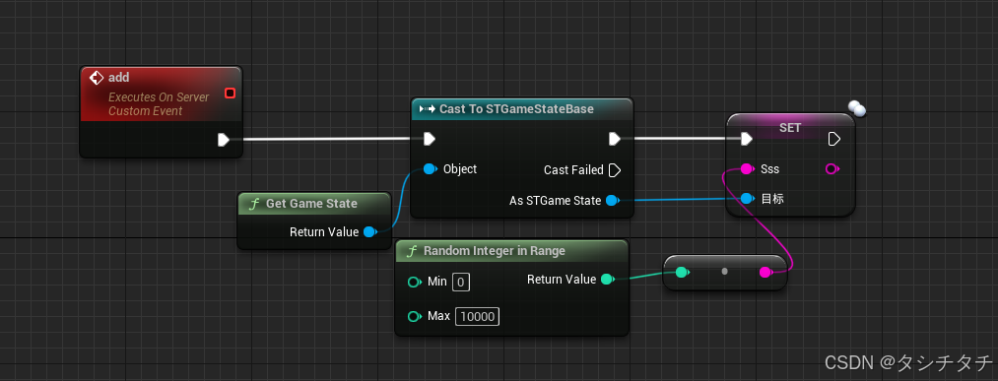998x381 pixels.
Task: Click the Cast To STGameStateBase node header
Action: coord(522,109)
